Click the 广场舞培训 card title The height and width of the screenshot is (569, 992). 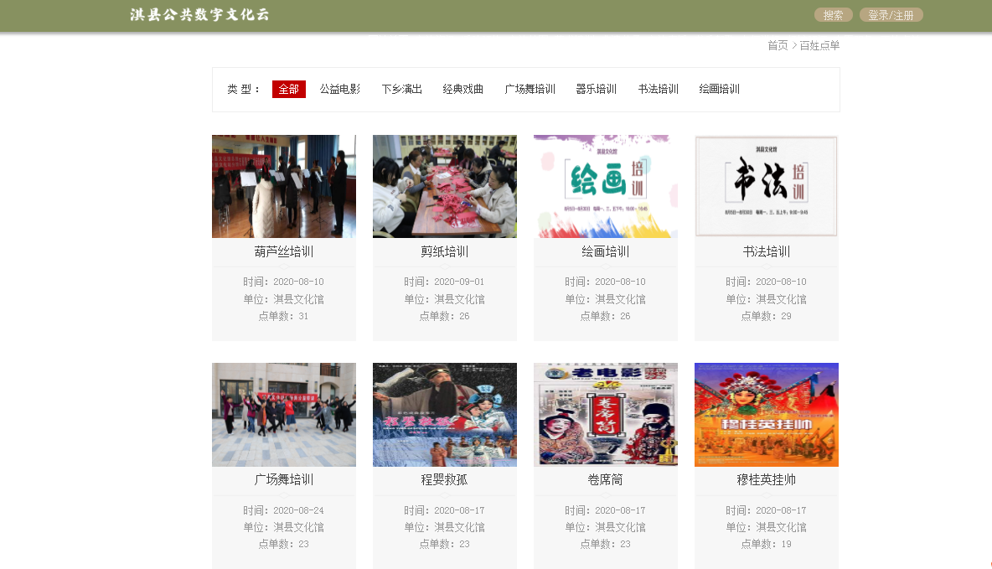[x=284, y=480]
